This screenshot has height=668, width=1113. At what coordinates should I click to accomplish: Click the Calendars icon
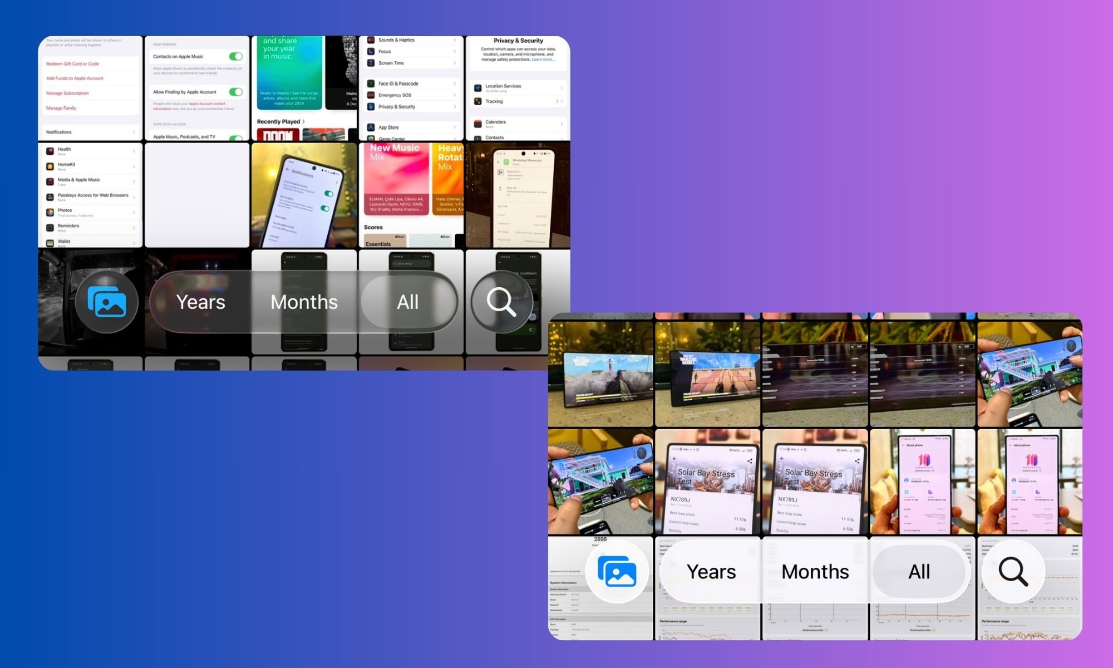pos(477,124)
